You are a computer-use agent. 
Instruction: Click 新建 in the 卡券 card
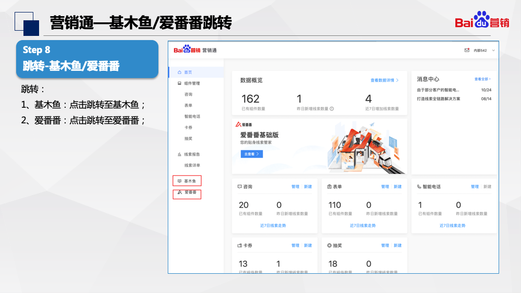point(308,245)
